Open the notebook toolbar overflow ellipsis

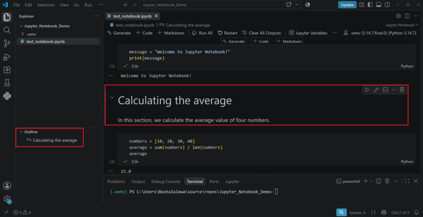(335, 33)
